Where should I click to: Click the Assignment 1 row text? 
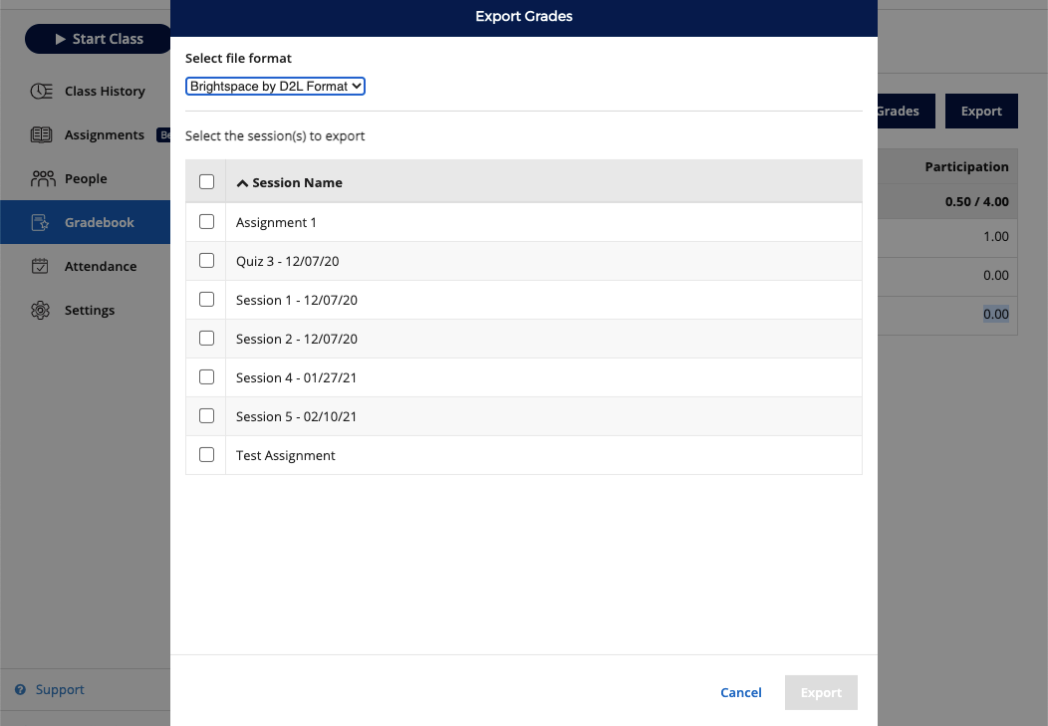pos(276,222)
